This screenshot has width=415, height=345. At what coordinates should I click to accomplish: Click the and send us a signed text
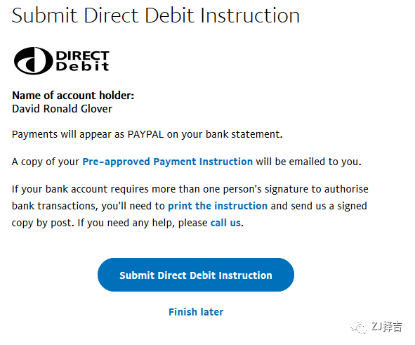(319, 206)
